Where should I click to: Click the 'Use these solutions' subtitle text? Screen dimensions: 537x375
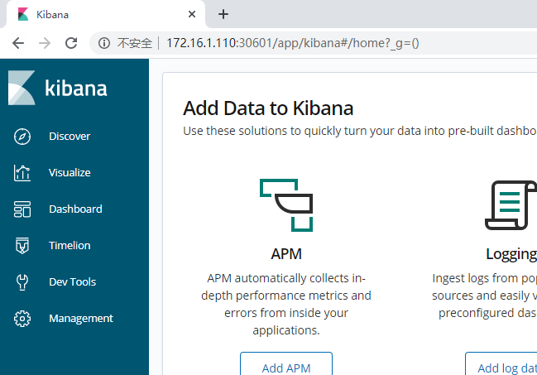360,132
